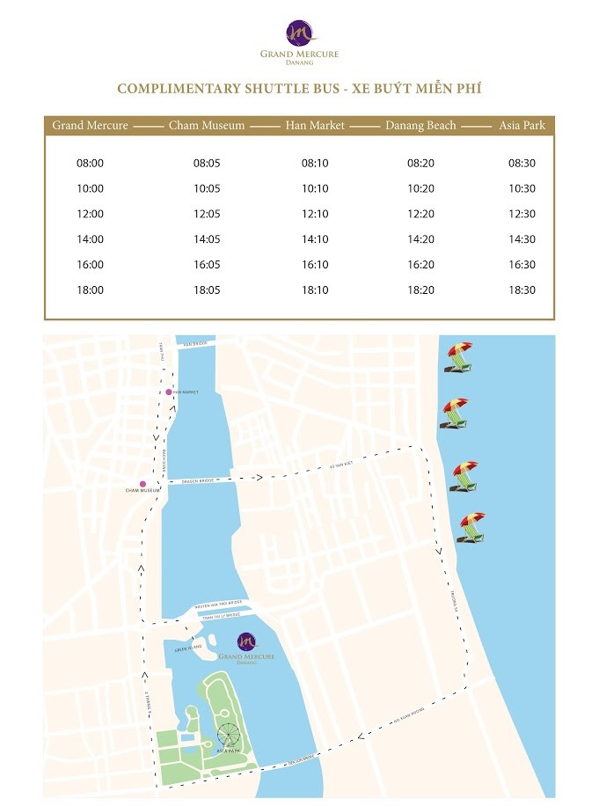
Task: Click the Han Market column header
Action: point(315,126)
